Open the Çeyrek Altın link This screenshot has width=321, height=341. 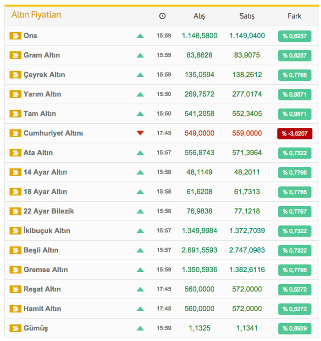(x=44, y=75)
